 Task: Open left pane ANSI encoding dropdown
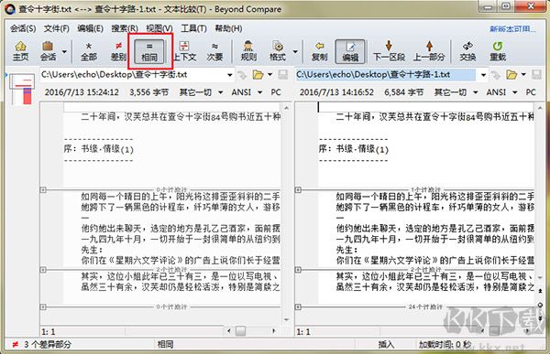coord(247,92)
